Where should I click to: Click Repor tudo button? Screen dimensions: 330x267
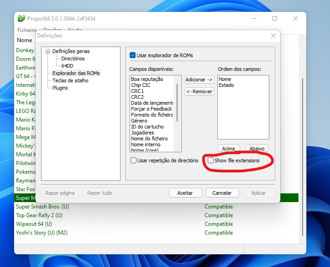coord(100,193)
